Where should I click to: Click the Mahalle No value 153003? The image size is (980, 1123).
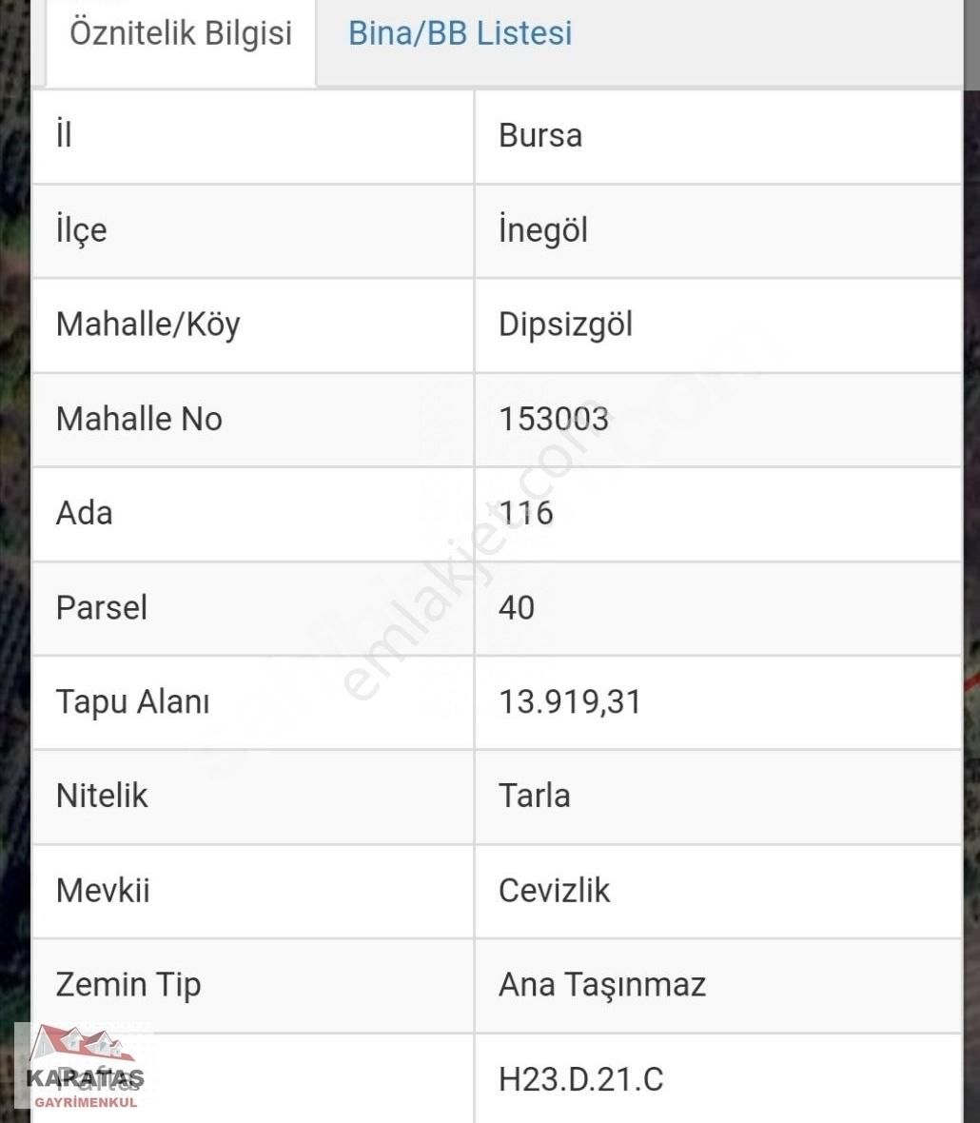tap(556, 419)
